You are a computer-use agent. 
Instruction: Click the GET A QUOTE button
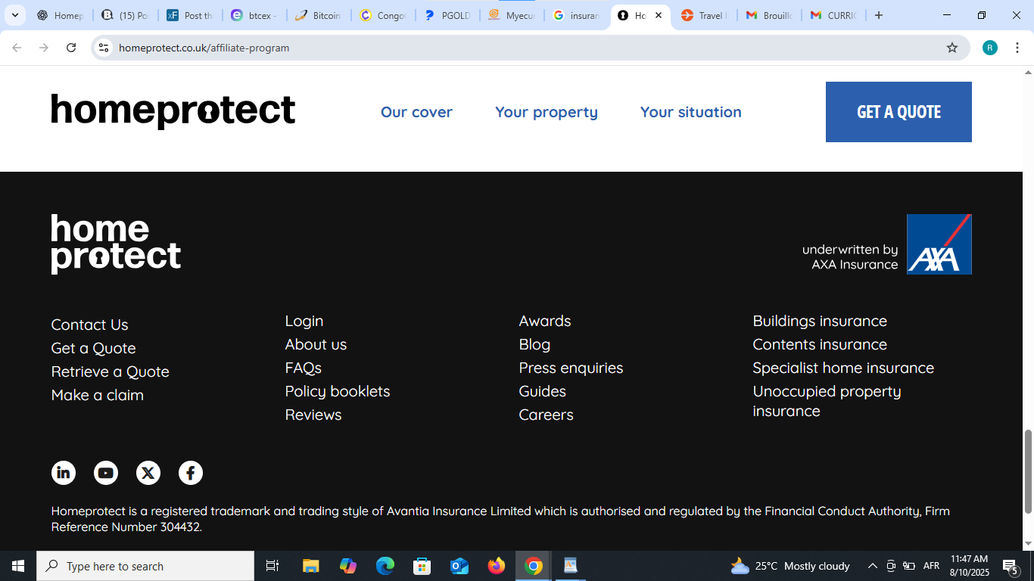click(899, 112)
